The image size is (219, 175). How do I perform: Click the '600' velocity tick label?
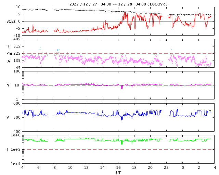[17, 104]
